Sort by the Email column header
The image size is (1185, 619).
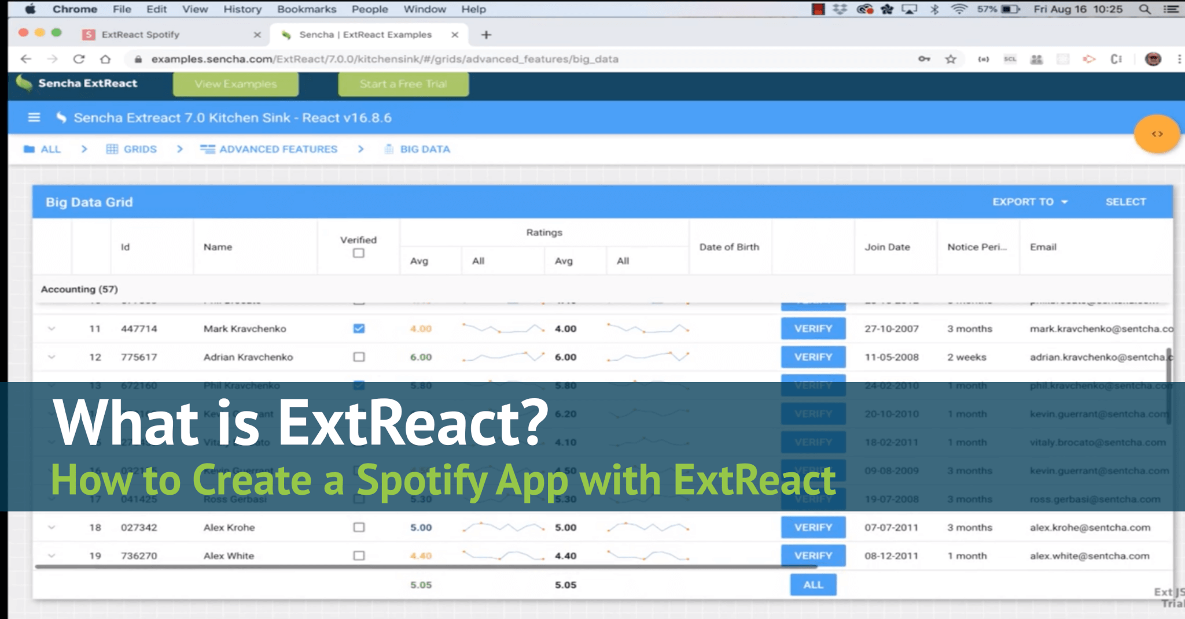[x=1096, y=247]
